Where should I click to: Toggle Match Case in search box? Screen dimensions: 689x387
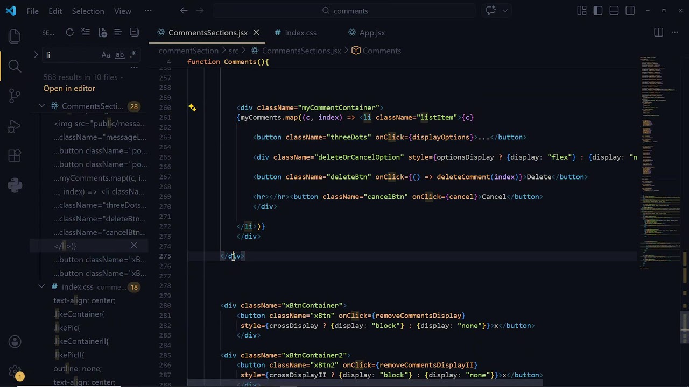tap(106, 55)
